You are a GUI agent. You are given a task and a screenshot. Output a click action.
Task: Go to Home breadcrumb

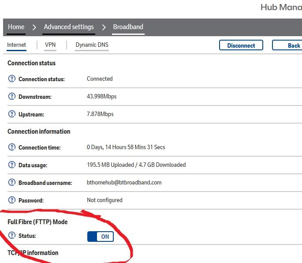(16, 27)
